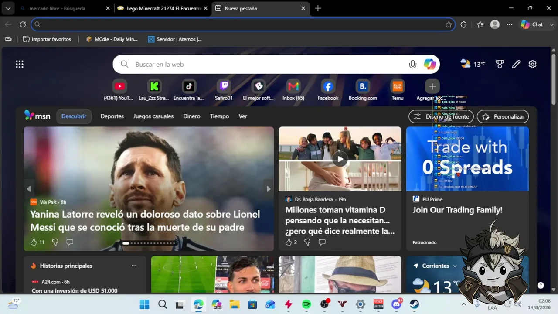Open the apps grid launcher
Viewport: 558px width, 314px height.
coord(20,65)
